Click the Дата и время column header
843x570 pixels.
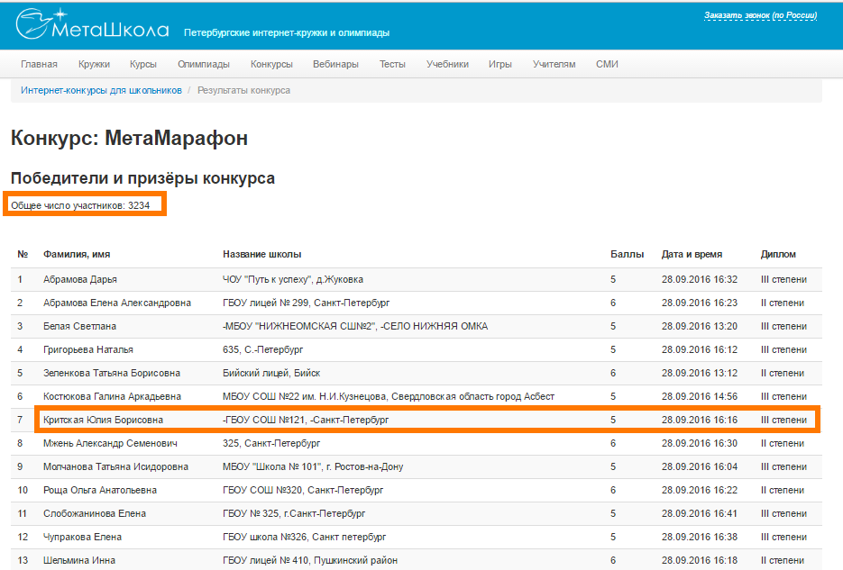point(692,254)
